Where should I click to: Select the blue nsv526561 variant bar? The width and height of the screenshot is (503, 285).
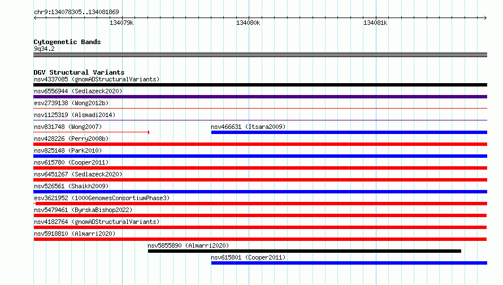click(x=260, y=192)
